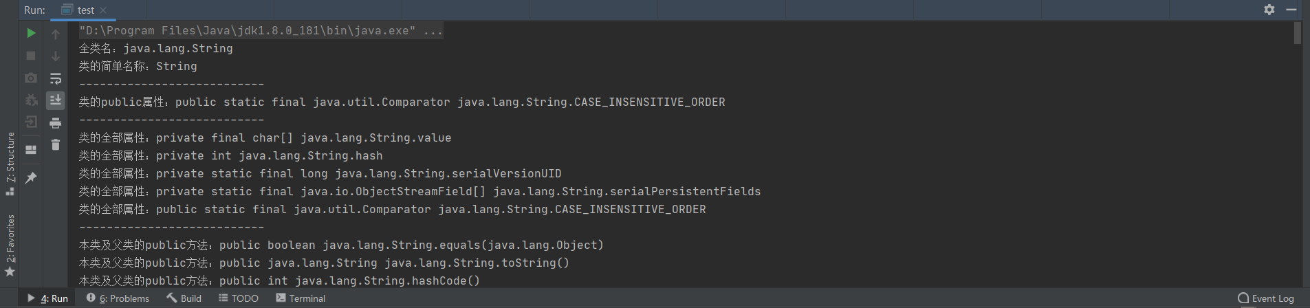Viewport: 1310px width, 308px height.
Task: Clear console with the trash icon
Action: point(56,145)
